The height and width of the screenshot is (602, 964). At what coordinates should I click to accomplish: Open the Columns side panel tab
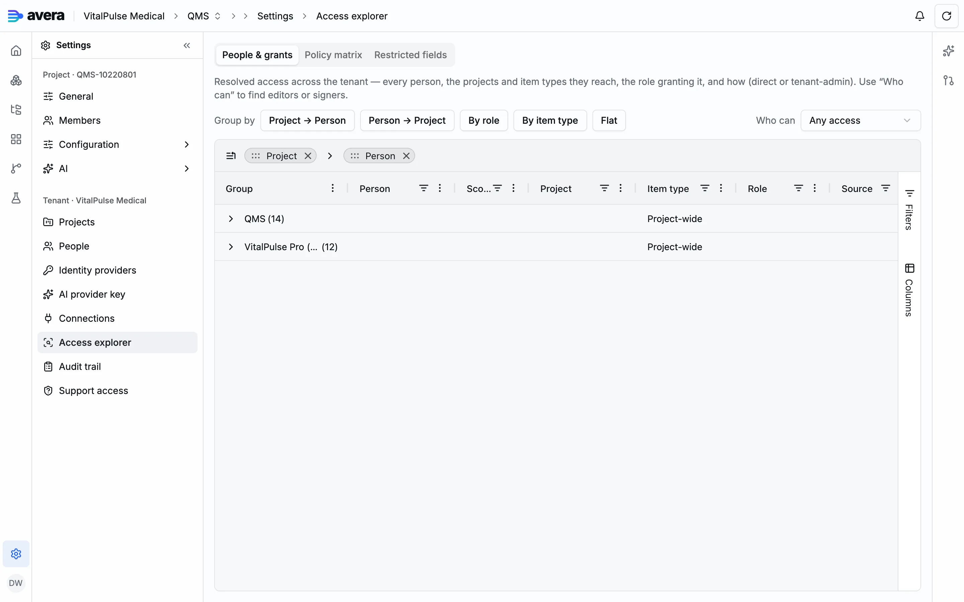click(909, 290)
